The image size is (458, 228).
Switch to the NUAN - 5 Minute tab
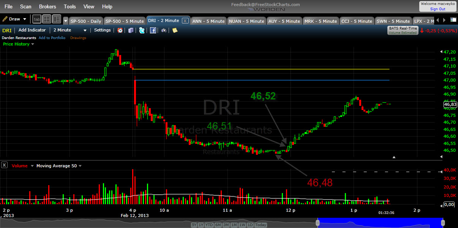pos(246,21)
